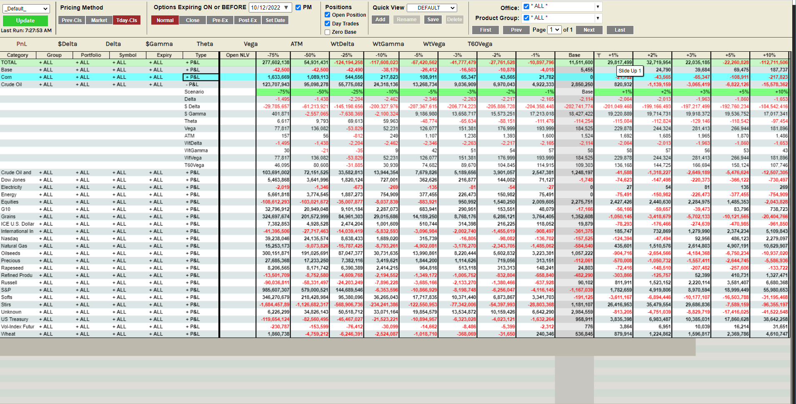This screenshot has width=796, height=404.
Task: Open the Product Group dropdown arrow
Action: pyautogui.click(x=598, y=18)
